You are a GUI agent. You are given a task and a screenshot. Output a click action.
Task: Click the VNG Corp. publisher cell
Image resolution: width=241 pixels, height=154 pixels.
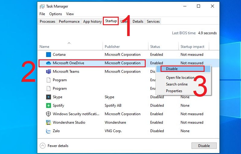click(113, 131)
